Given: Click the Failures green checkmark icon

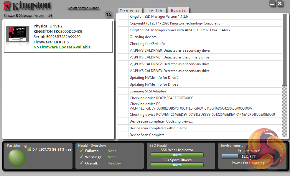Looking at the screenshot, I should (x=81, y=150).
